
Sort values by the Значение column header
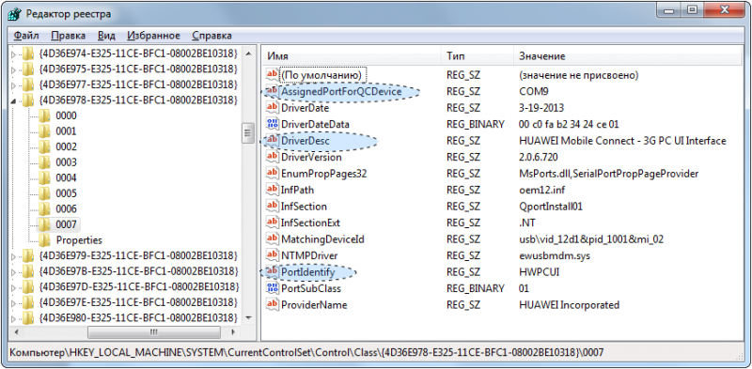tap(628, 56)
